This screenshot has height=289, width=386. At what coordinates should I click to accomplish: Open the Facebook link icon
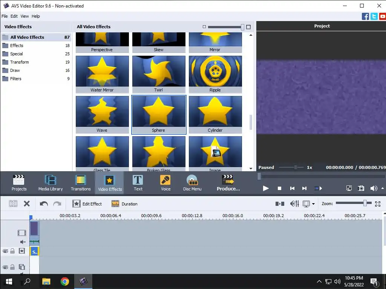click(365, 17)
